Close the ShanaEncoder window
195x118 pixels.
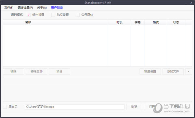pyautogui.click(x=191, y=3)
